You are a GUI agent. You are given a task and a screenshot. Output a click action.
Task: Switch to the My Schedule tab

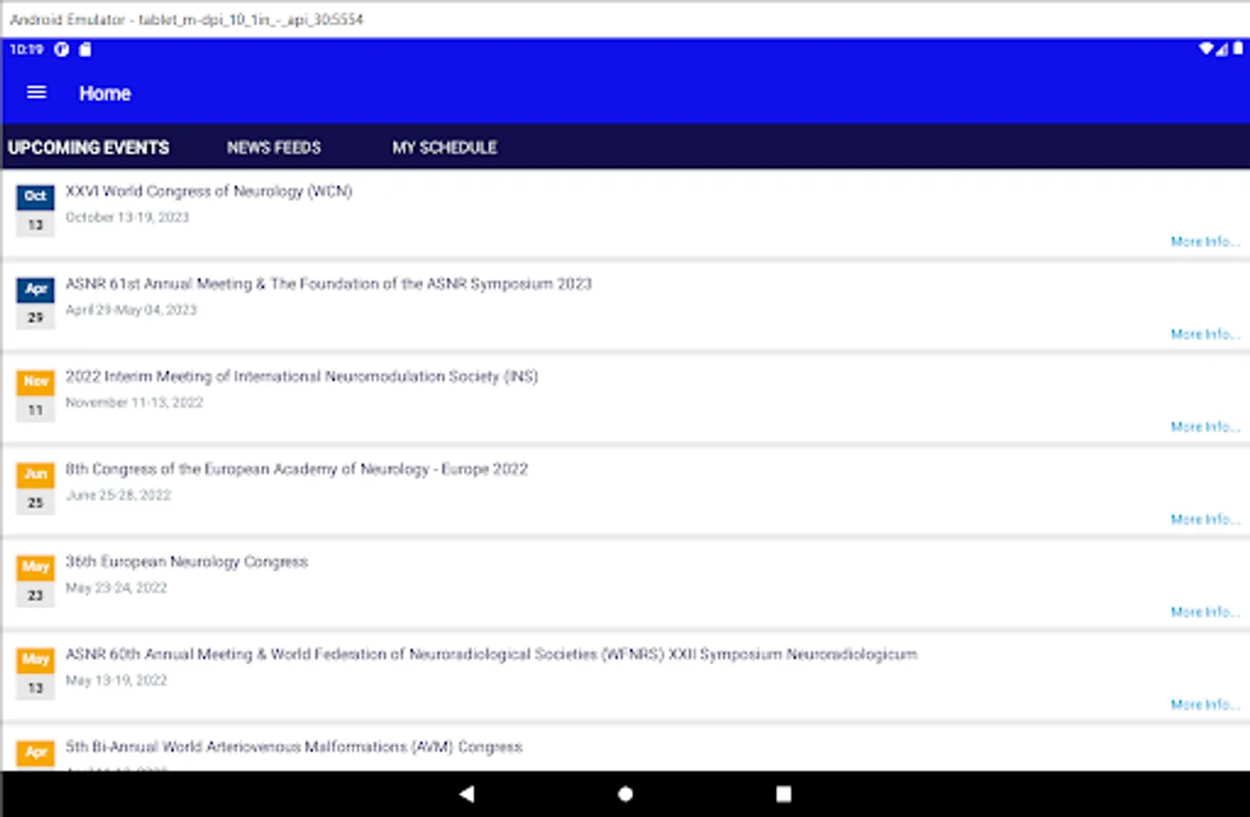[444, 147]
